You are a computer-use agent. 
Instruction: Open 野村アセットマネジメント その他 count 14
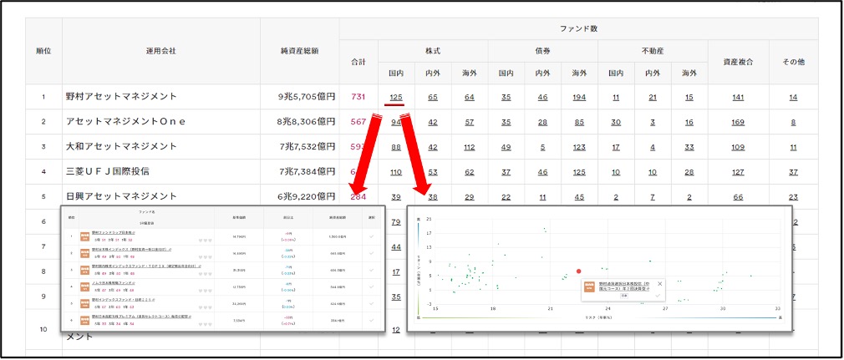click(x=793, y=98)
